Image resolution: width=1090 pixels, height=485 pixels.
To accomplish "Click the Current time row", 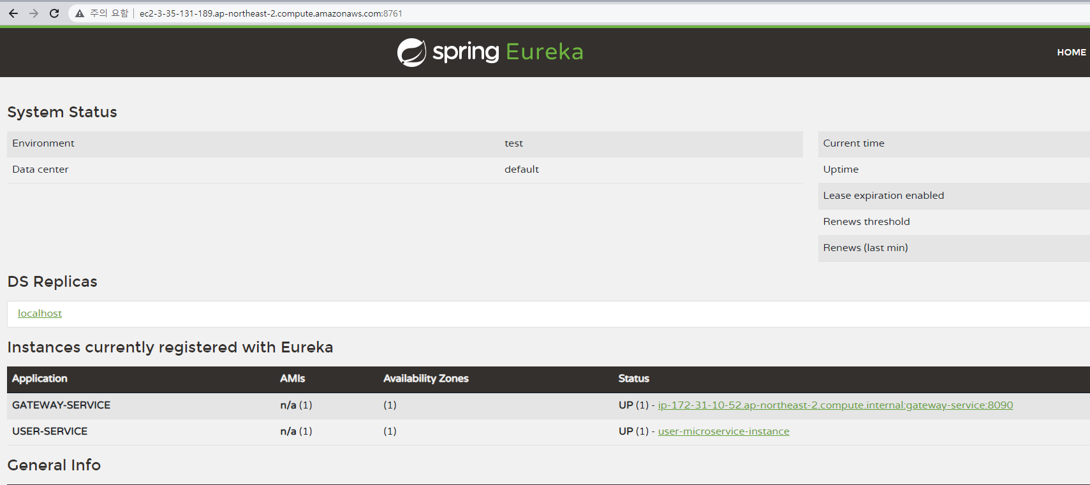I will pos(954,144).
